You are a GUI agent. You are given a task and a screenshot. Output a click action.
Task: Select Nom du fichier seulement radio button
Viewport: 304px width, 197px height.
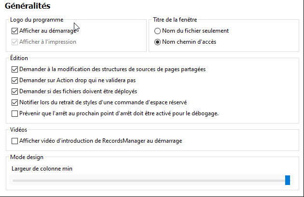(157, 31)
